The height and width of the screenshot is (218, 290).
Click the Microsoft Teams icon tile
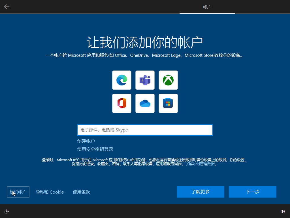click(145, 80)
